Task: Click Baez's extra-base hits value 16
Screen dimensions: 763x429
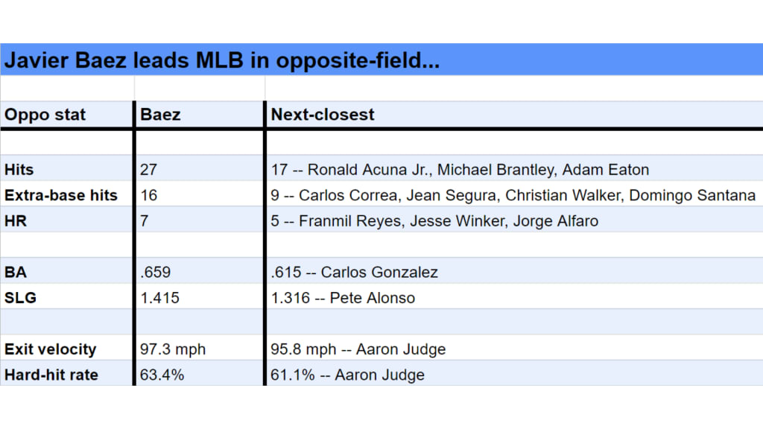Action: point(200,194)
